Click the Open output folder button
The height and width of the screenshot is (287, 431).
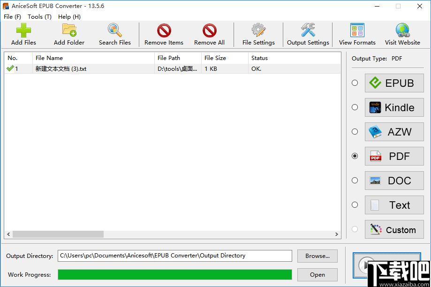[x=318, y=275]
